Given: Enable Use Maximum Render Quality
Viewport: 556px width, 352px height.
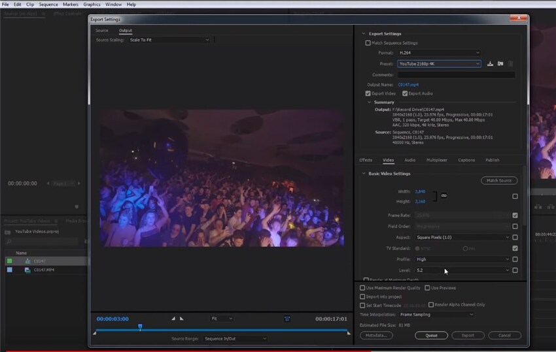Looking at the screenshot, I should pyautogui.click(x=362, y=288).
